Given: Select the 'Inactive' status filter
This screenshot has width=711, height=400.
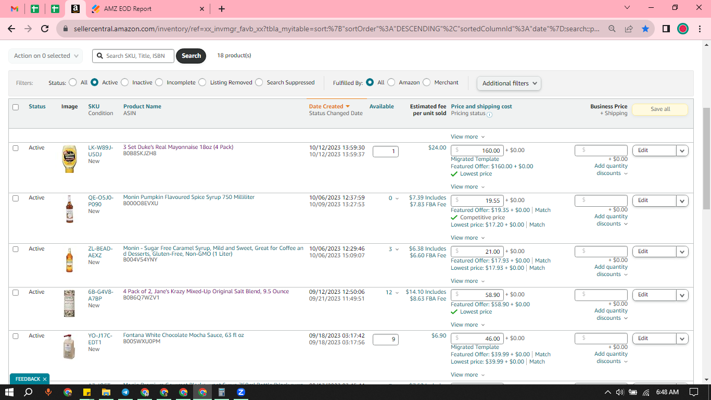Looking at the screenshot, I should click(124, 82).
